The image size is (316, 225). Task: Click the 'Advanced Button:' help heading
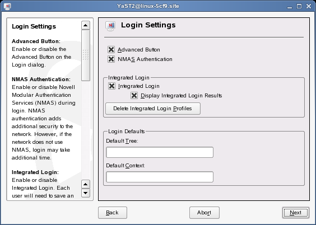click(x=36, y=41)
